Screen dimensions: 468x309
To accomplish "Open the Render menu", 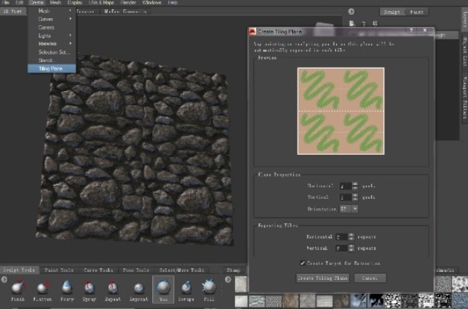I will click(128, 2).
